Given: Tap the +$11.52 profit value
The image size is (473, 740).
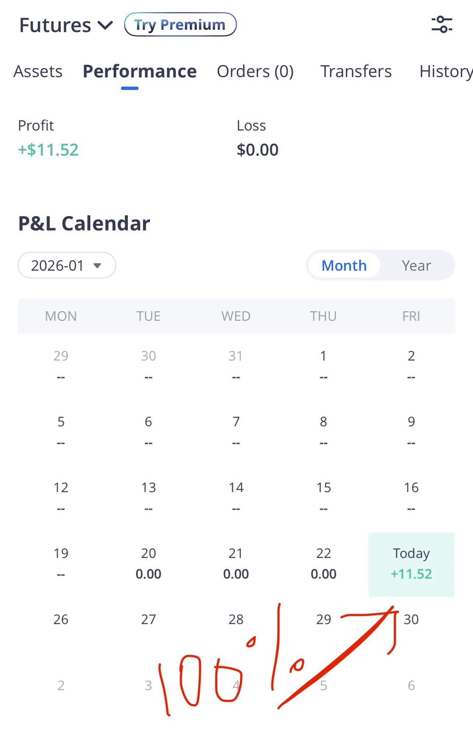Looking at the screenshot, I should (48, 150).
